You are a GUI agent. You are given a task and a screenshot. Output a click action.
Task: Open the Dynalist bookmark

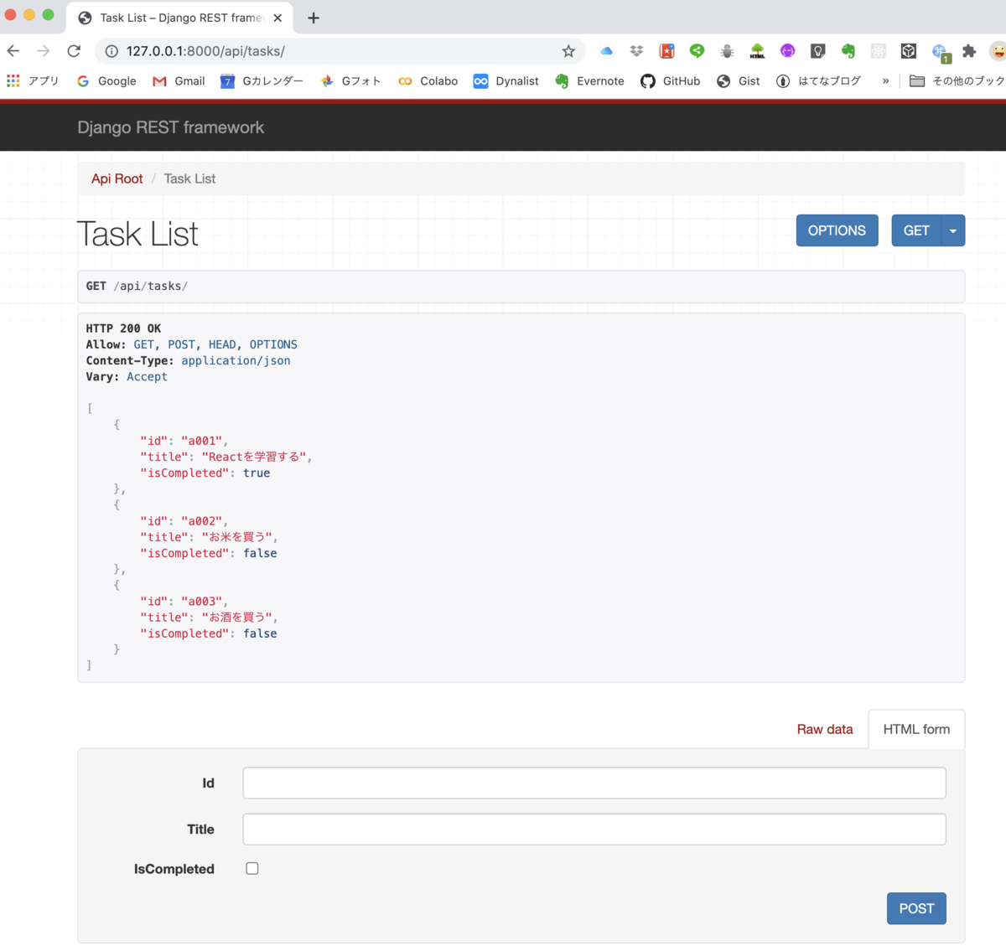pyautogui.click(x=506, y=80)
